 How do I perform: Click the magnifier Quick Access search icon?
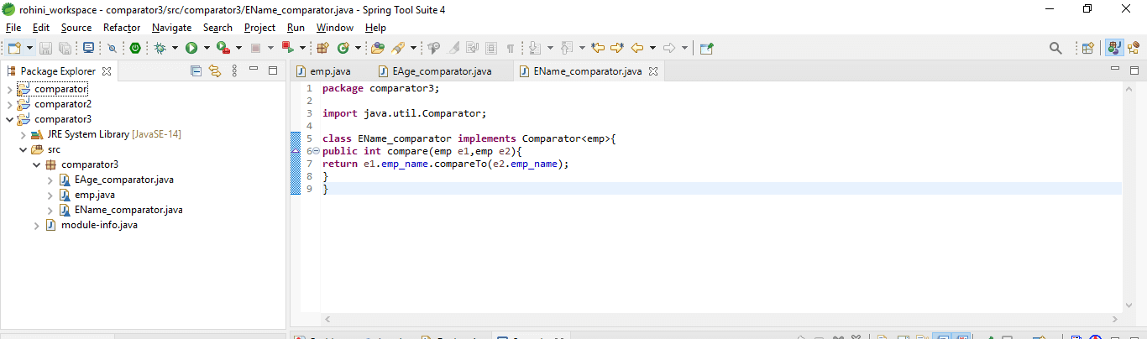tap(1056, 48)
